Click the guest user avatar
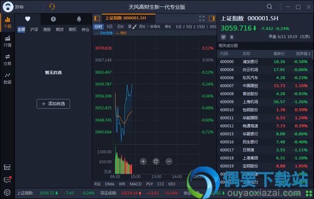The width and height of the screenshot is (314, 199). [8, 7]
